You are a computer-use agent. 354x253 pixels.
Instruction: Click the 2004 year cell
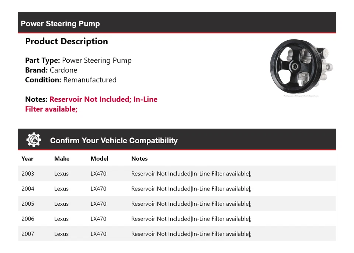(28, 189)
